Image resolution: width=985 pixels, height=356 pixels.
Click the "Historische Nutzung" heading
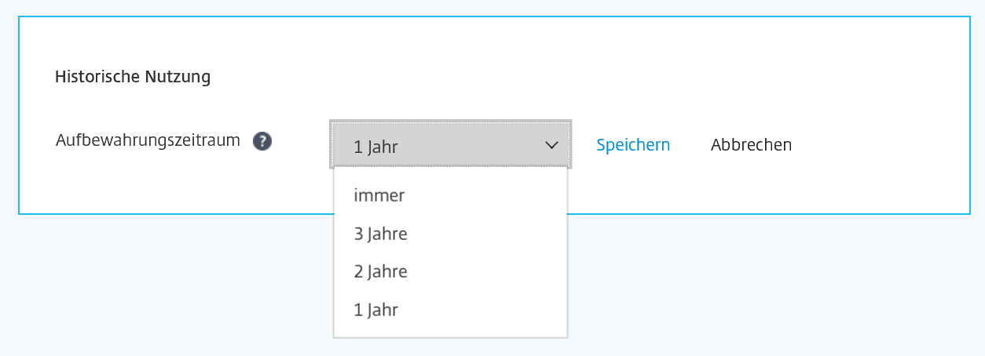[x=133, y=77]
